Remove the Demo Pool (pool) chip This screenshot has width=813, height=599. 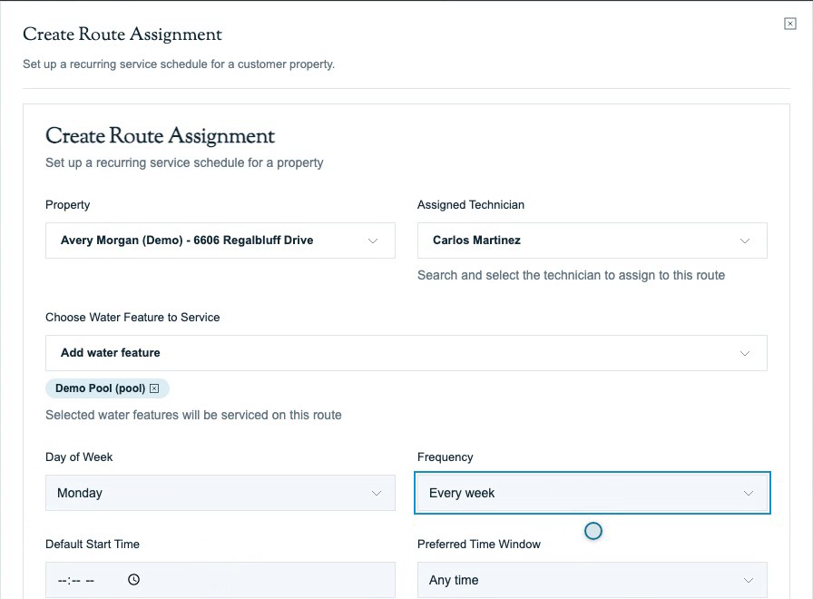point(154,388)
